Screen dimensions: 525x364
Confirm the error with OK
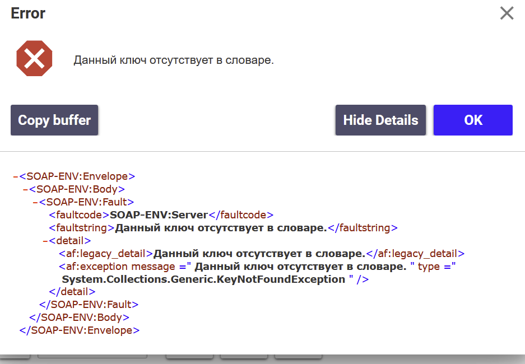tap(473, 120)
